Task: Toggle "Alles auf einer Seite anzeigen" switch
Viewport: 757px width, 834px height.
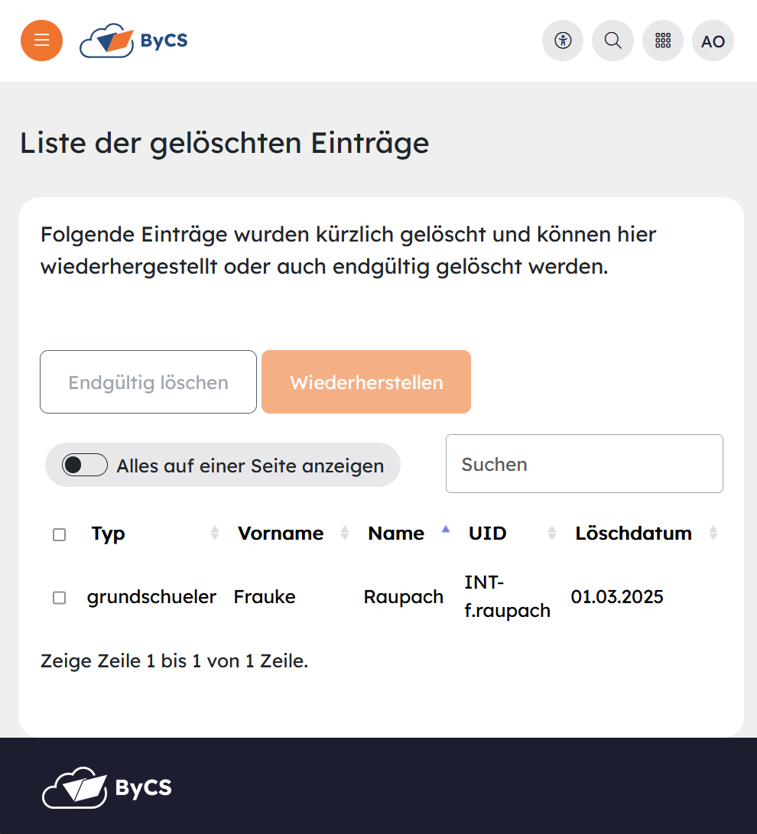Action: pyautogui.click(x=85, y=465)
